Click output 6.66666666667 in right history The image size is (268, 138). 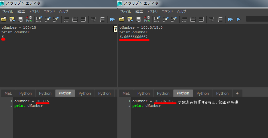(133, 37)
